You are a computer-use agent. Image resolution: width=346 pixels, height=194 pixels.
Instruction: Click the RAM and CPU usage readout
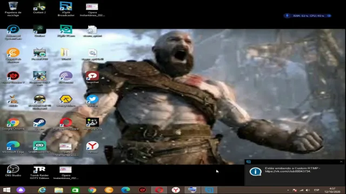tap(309, 16)
